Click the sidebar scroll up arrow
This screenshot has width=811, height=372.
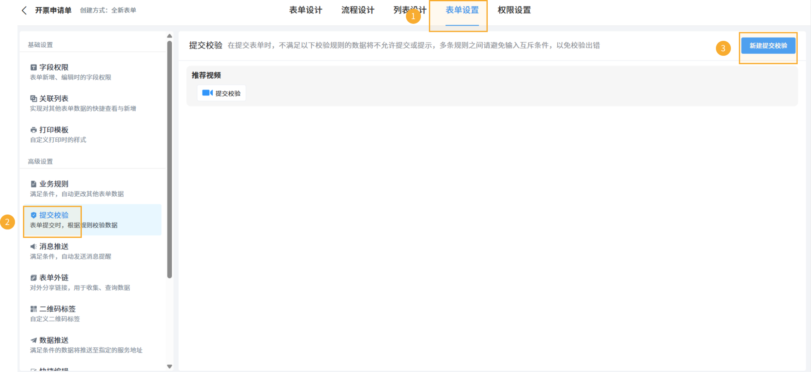pos(169,36)
